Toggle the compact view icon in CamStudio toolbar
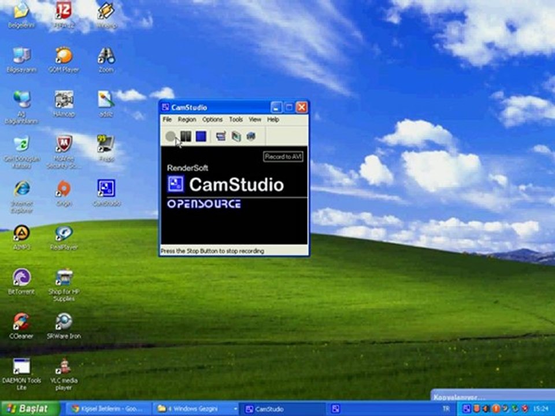Image resolution: width=555 pixels, height=416 pixels. 221,136
